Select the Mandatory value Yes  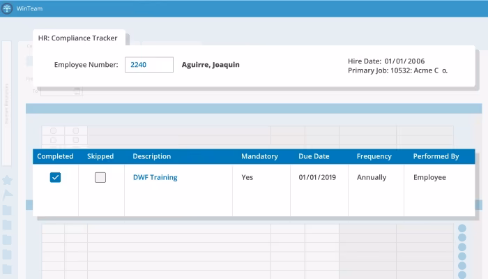point(247,177)
